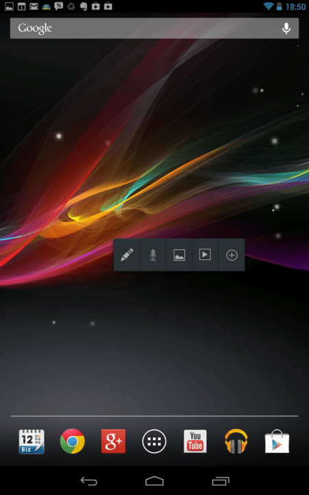Start voice search with the Google mic
Screen dimensions: 309x495
pos(286,28)
